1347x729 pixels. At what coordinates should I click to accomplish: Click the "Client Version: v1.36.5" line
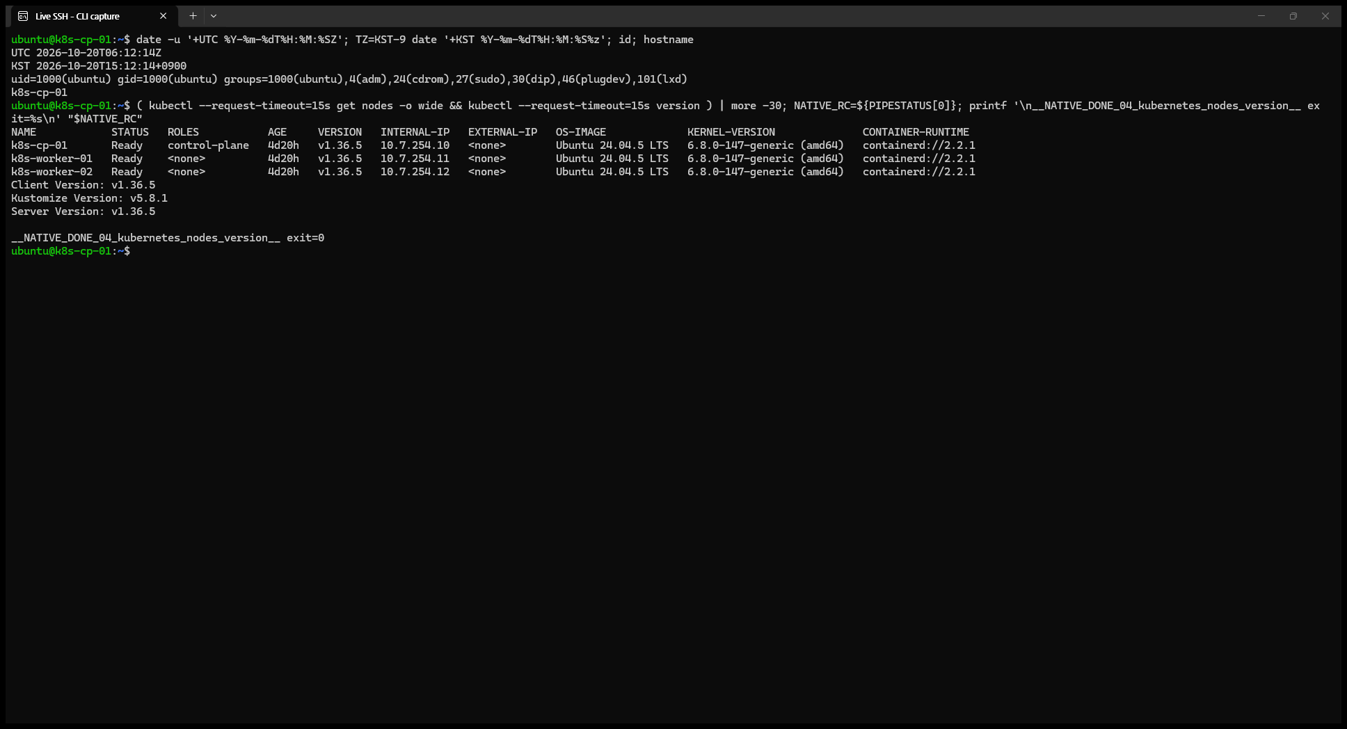[83, 185]
